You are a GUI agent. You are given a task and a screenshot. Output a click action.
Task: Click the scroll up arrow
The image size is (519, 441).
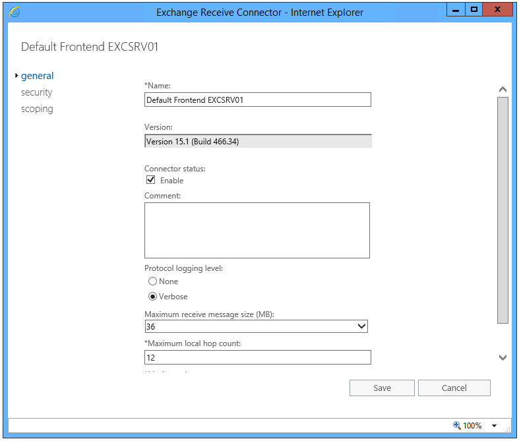pyautogui.click(x=503, y=90)
